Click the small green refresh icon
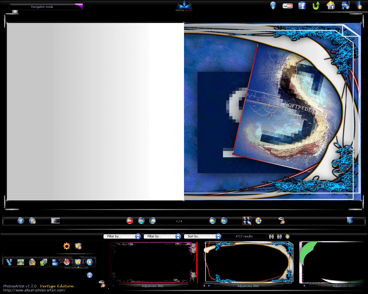The height and width of the screenshot is (294, 368). 287,237
